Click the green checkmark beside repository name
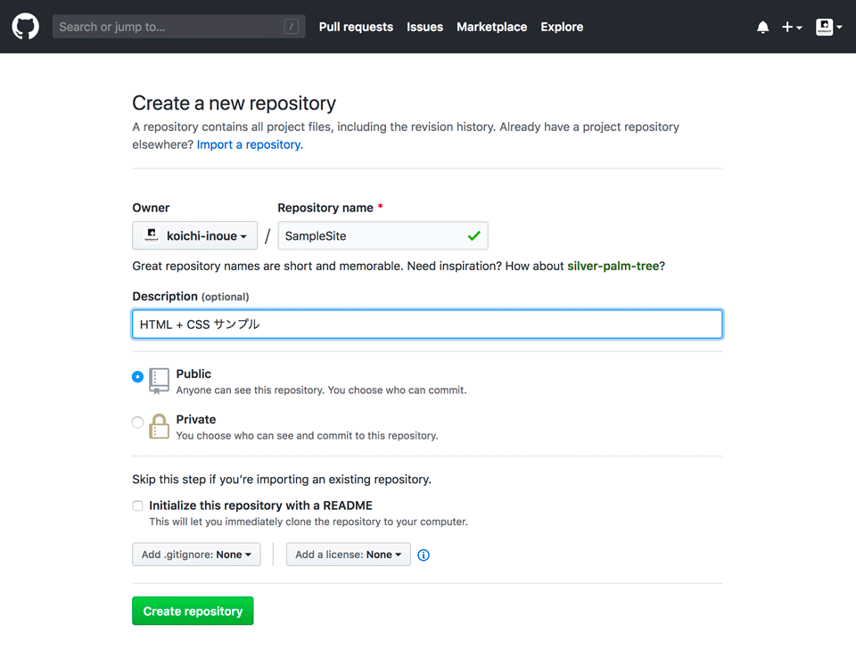 click(x=473, y=236)
